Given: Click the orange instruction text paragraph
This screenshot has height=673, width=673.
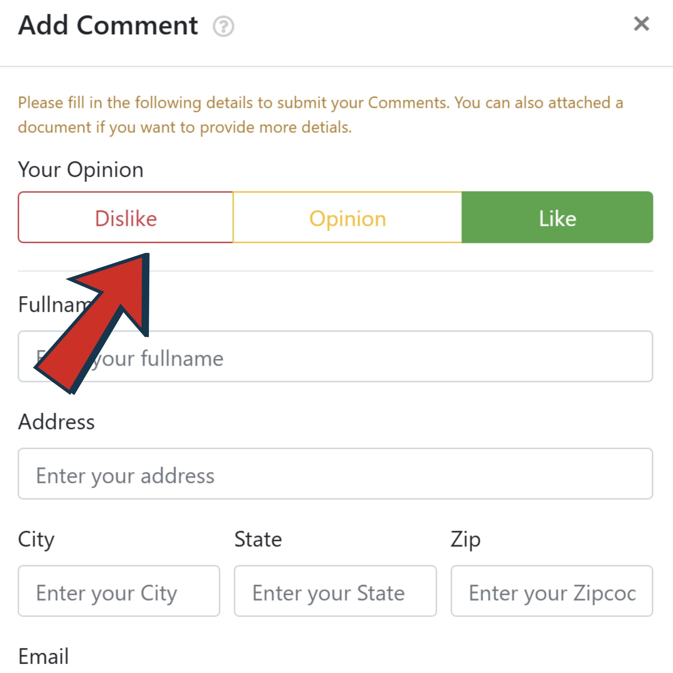Looking at the screenshot, I should point(320,115).
